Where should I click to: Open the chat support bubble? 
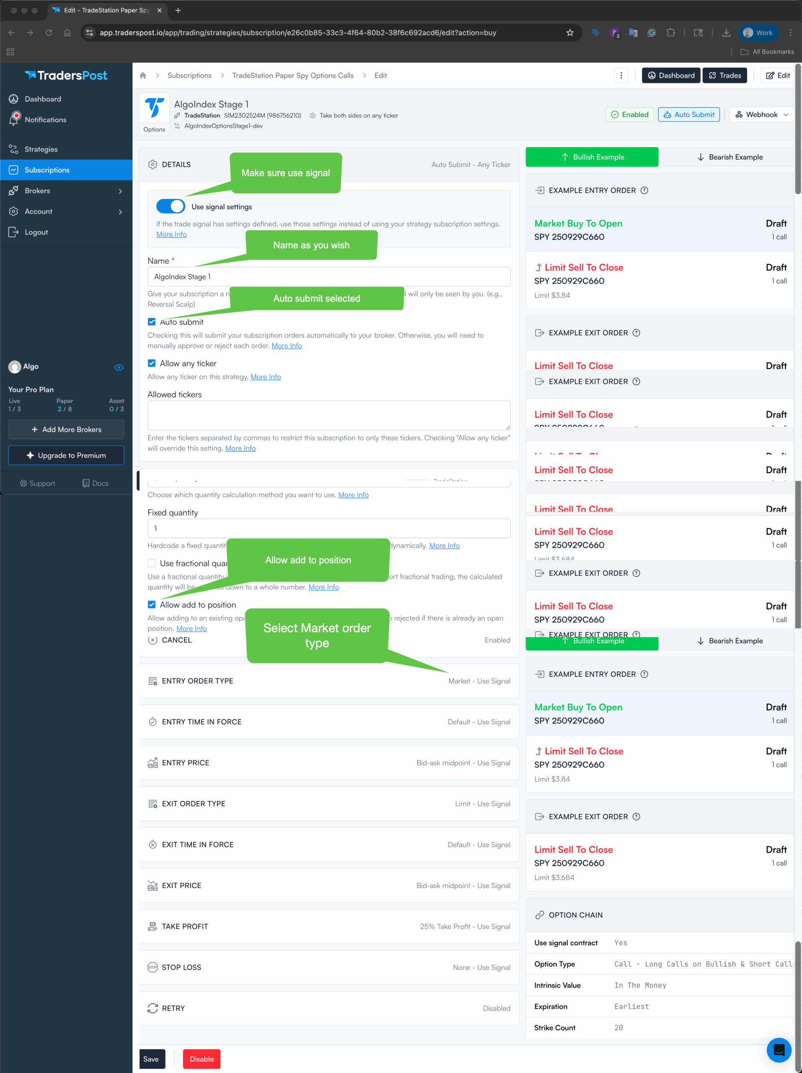[x=779, y=1050]
